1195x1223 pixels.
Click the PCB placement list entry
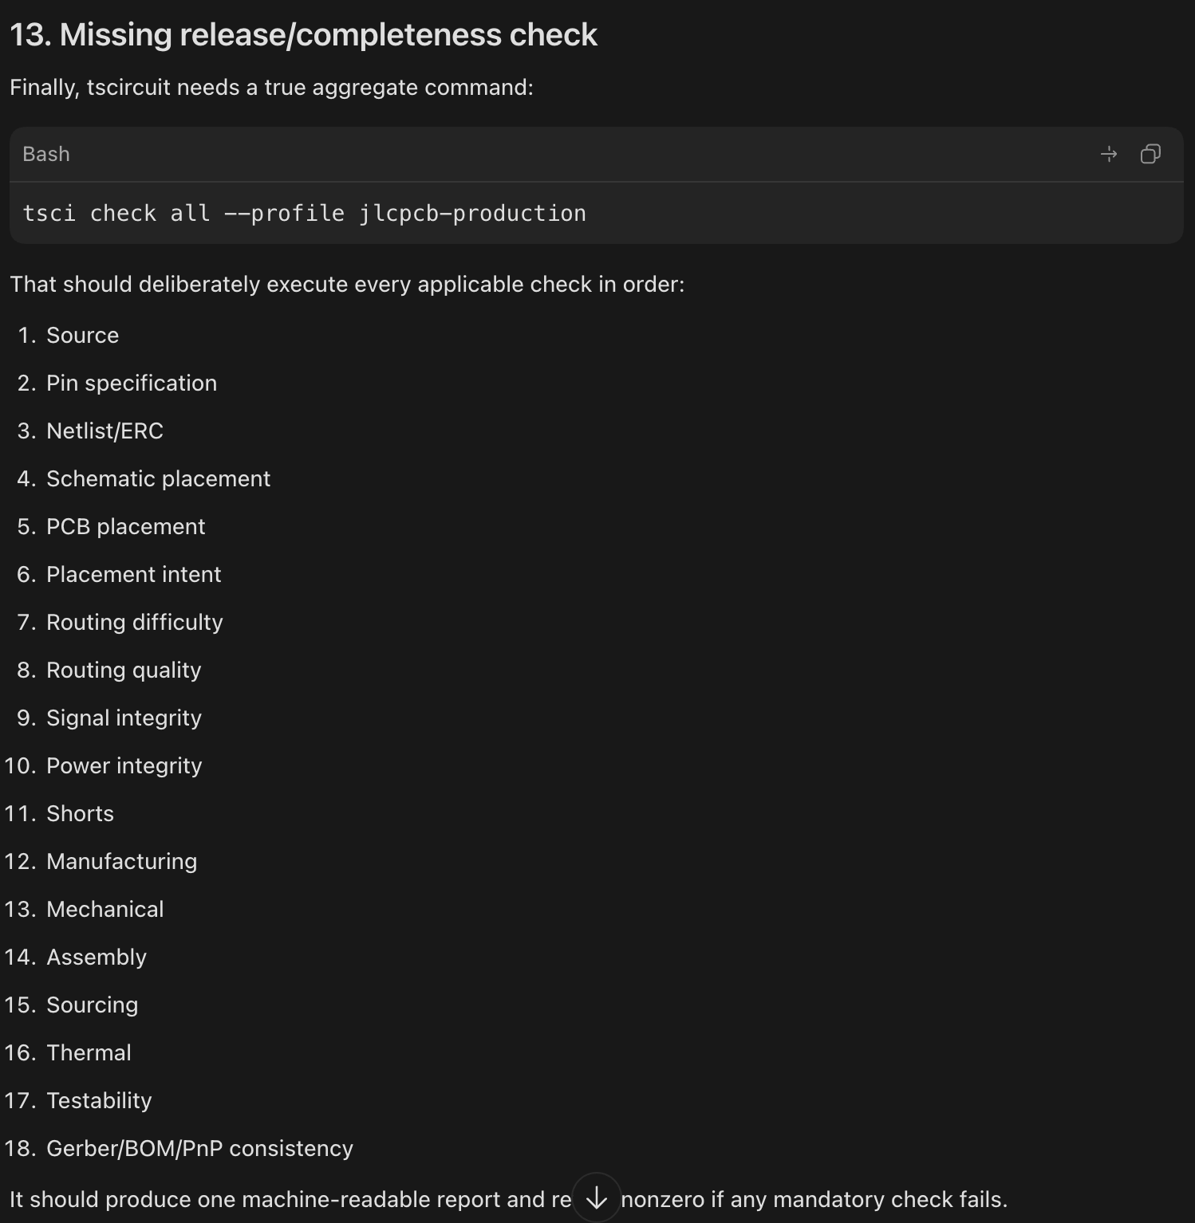tap(125, 526)
